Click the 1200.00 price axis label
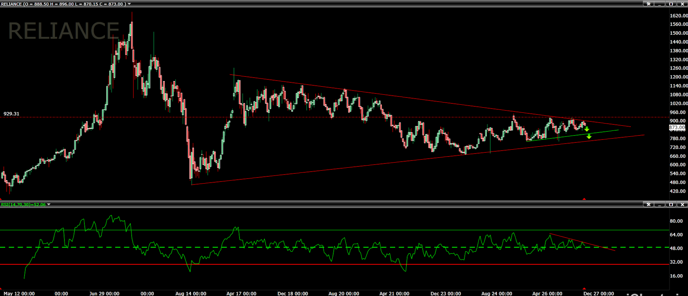Image resolution: width=688 pixels, height=296 pixels. pyautogui.click(x=679, y=77)
